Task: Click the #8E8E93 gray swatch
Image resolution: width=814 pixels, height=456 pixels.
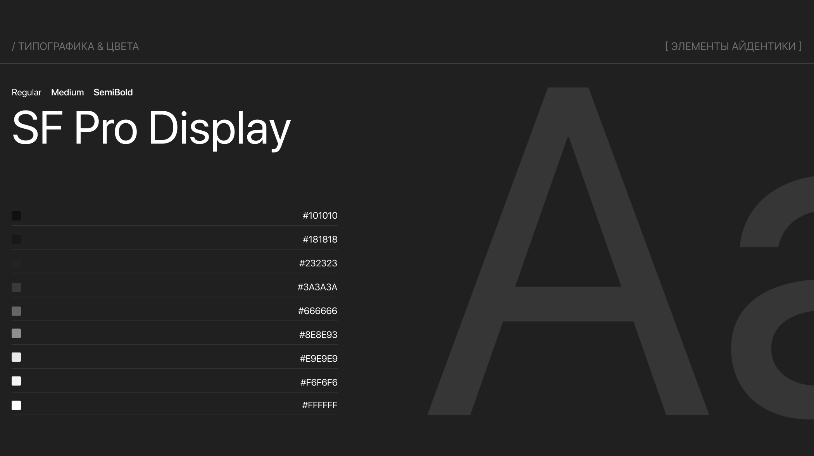Action: pos(16,333)
